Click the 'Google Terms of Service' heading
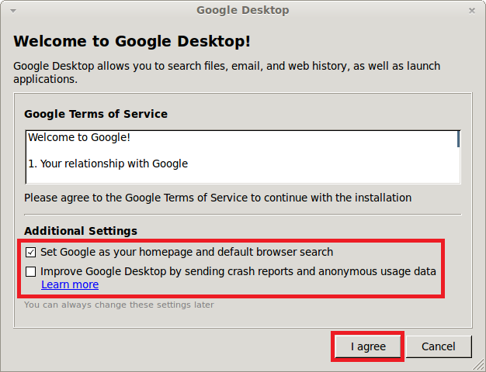 coord(95,114)
